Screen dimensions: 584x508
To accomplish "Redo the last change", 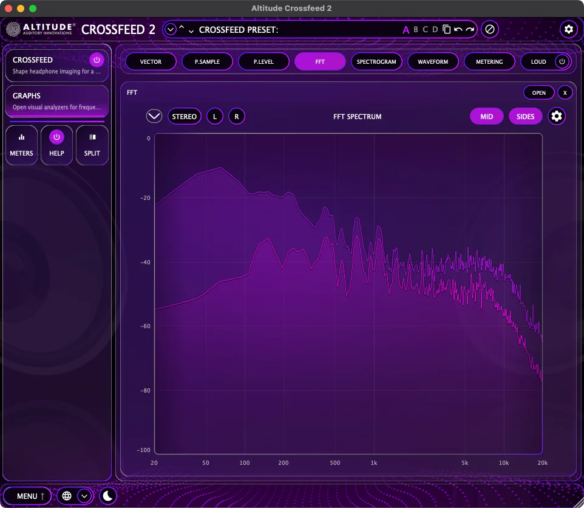I will coord(470,29).
